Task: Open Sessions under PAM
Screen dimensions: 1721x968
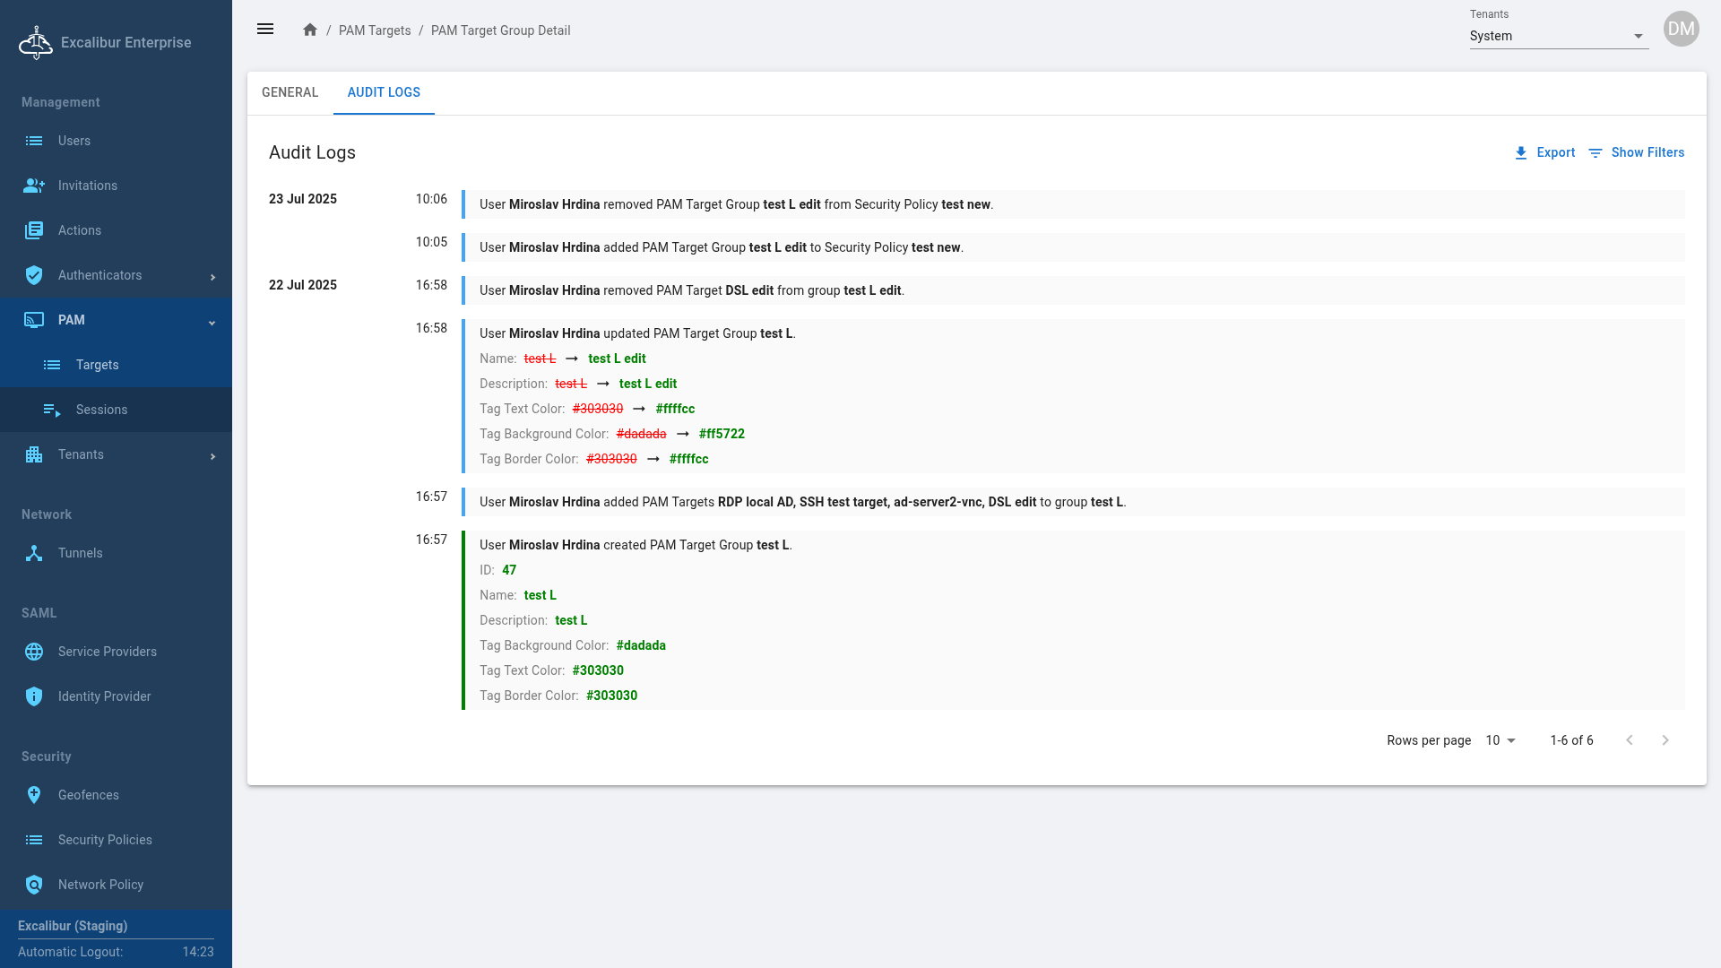Action: 101,410
